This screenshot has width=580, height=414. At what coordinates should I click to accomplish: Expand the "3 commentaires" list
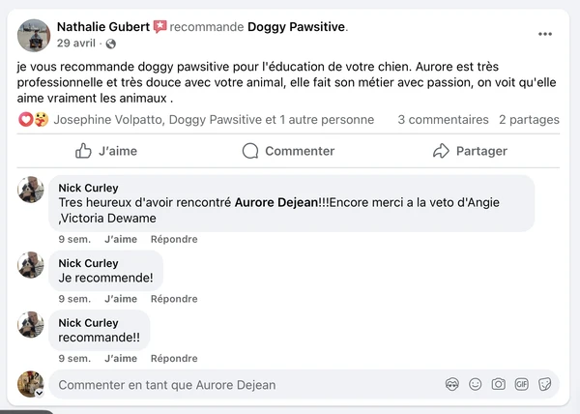tap(442, 120)
